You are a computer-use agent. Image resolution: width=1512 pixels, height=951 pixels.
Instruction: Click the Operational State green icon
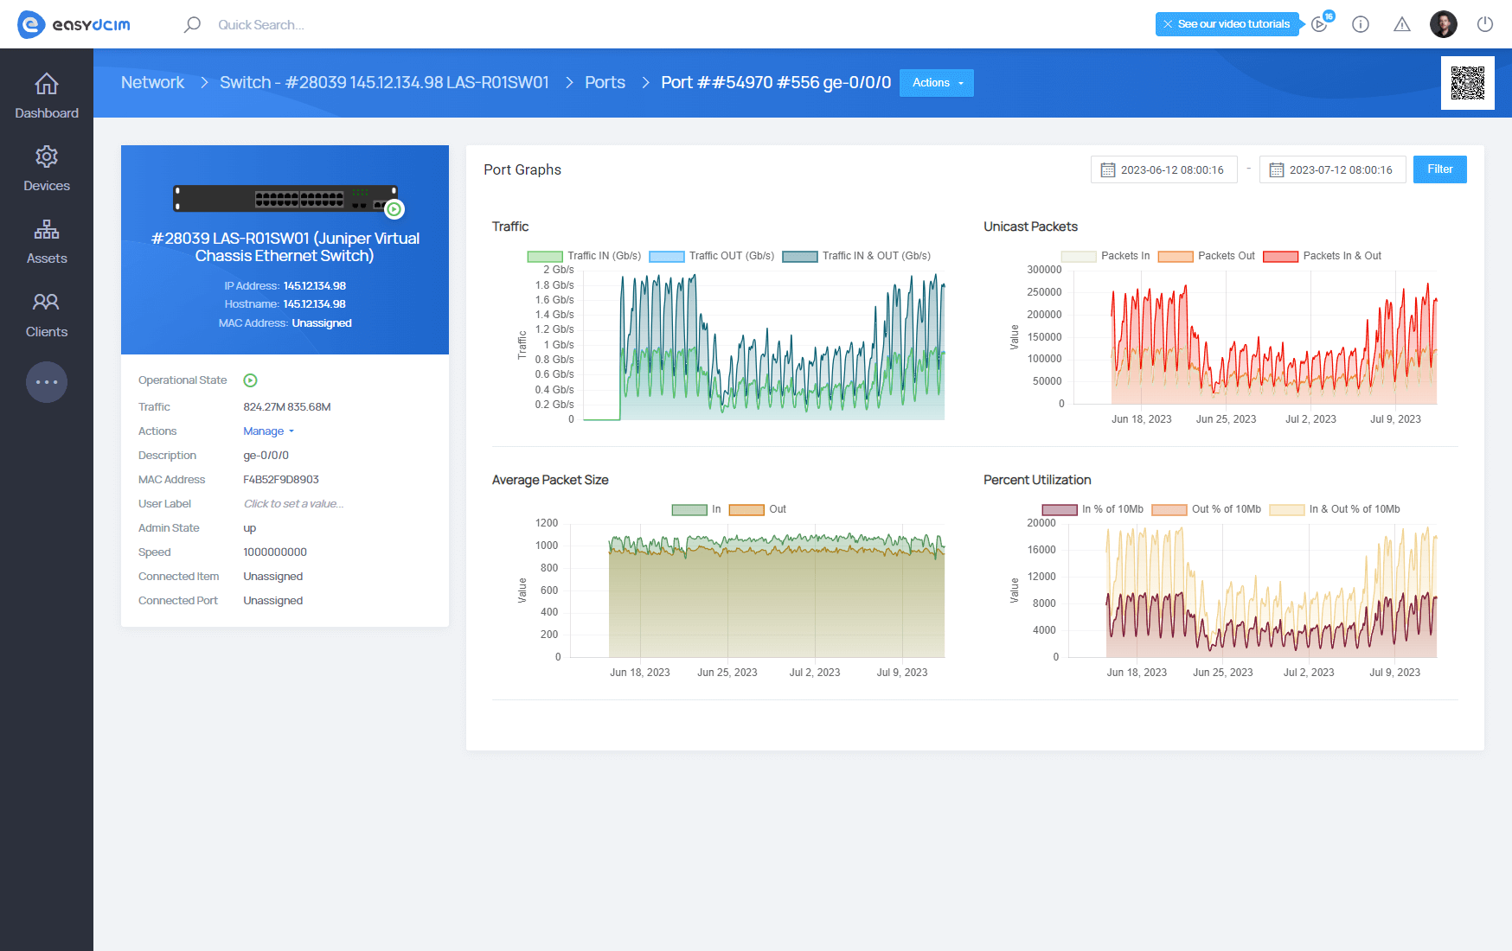pos(250,380)
